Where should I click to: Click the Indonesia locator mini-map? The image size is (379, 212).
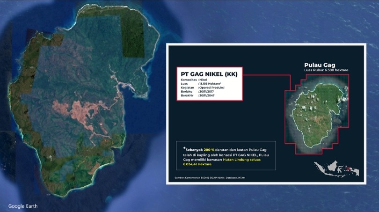(x=336, y=168)
